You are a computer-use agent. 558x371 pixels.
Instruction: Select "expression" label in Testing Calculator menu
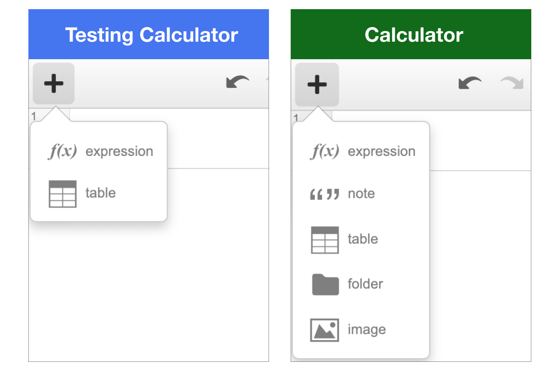pyautogui.click(x=119, y=151)
